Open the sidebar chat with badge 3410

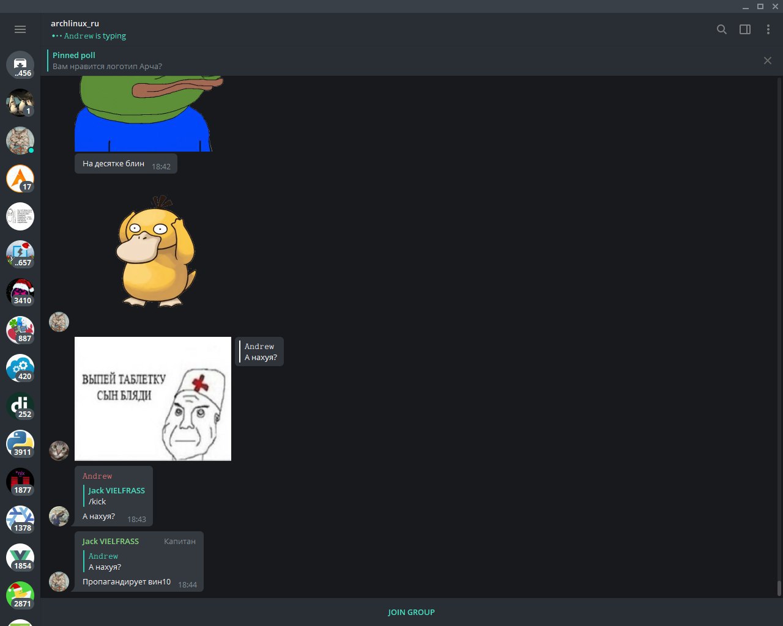(20, 292)
